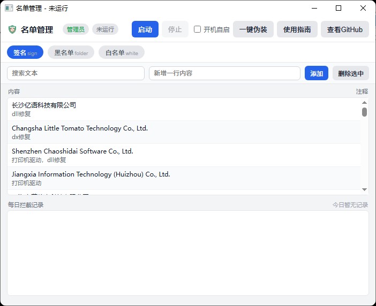
Task: Click the 今日暂无记录 label
Action: 350,205
